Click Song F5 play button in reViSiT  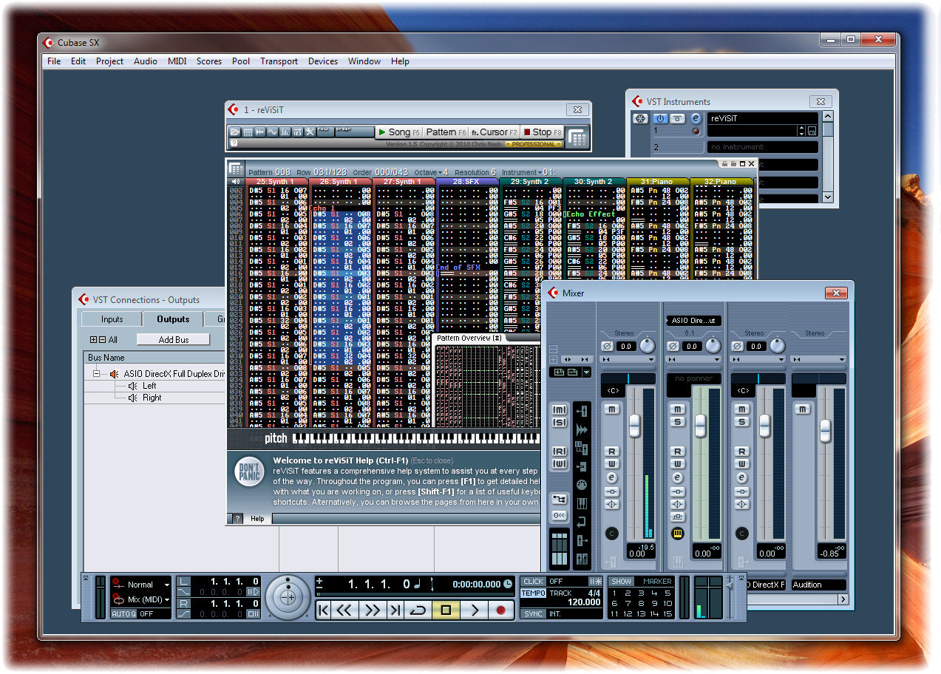tap(398, 132)
